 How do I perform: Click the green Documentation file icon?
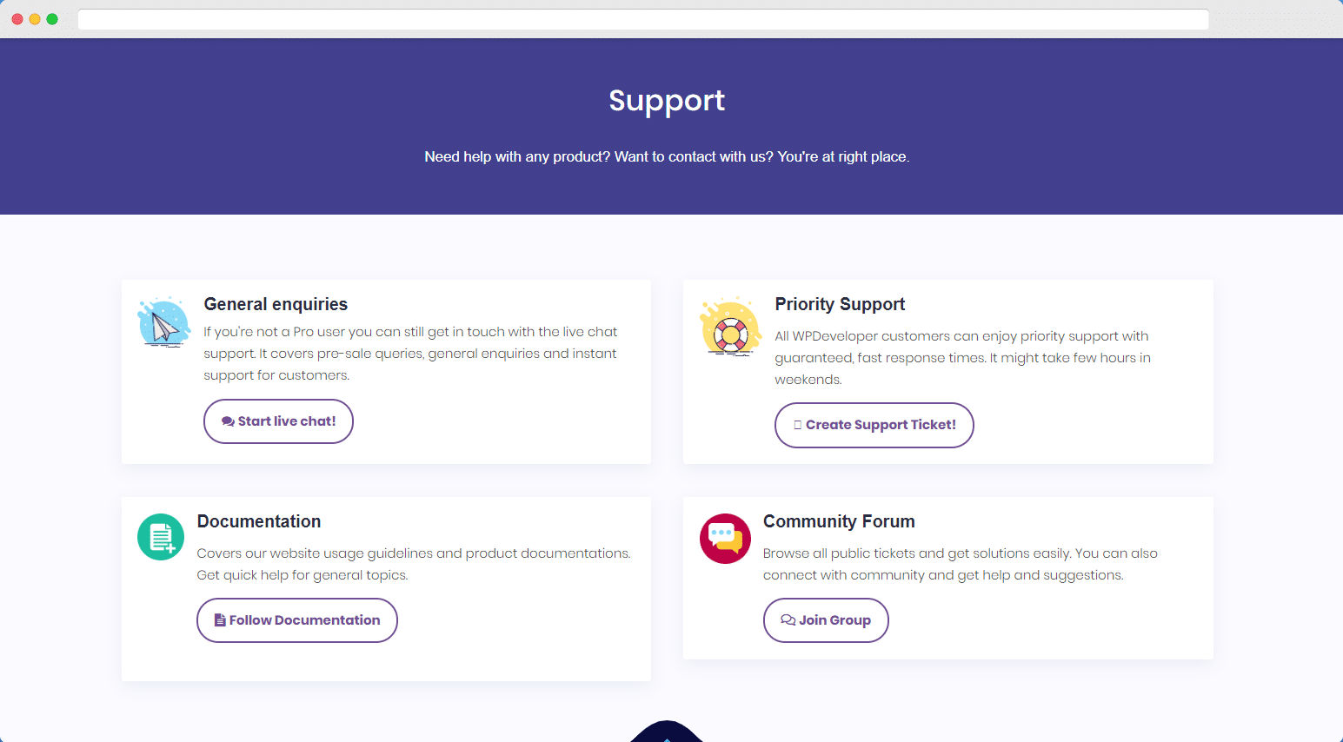click(161, 537)
